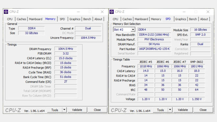Screen dimensions: 217x122
Task: Click XMP-3602 voltage value 1.350 V
Action: click(x=197, y=99)
